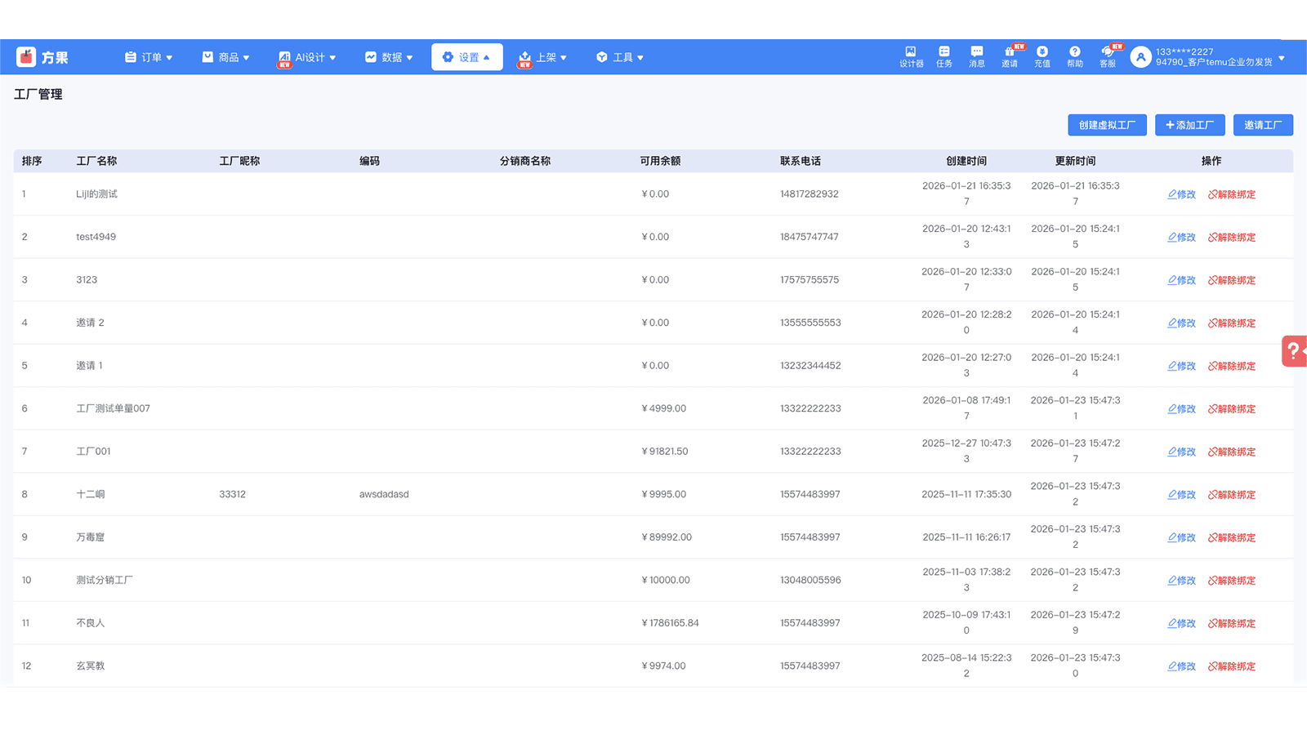Edit the 玄冥教 factory row

1181,666
